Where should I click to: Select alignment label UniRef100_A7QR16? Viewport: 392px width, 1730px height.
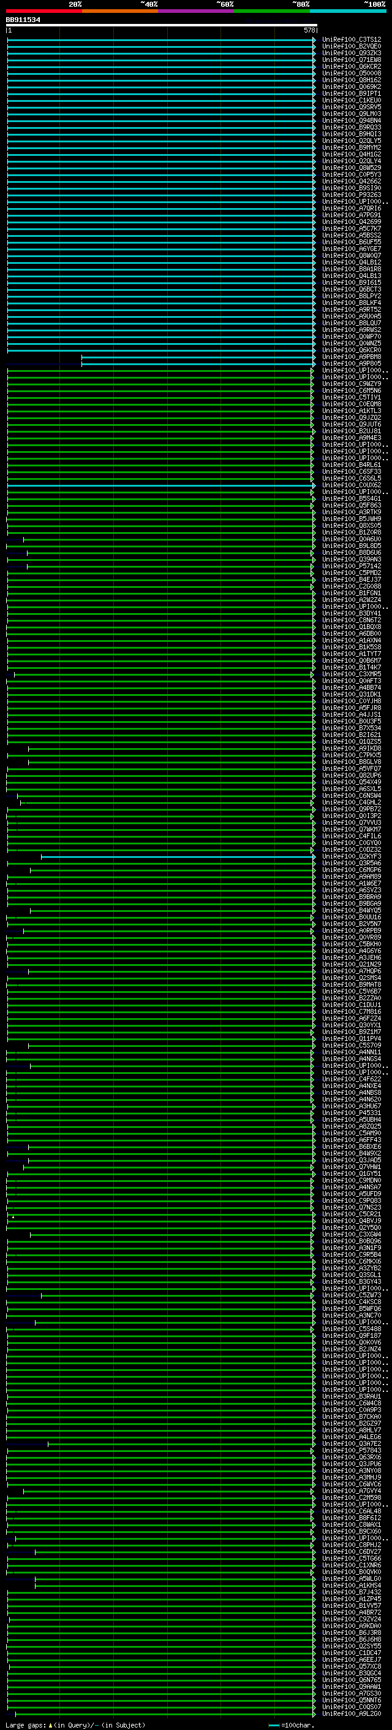(x=351, y=208)
